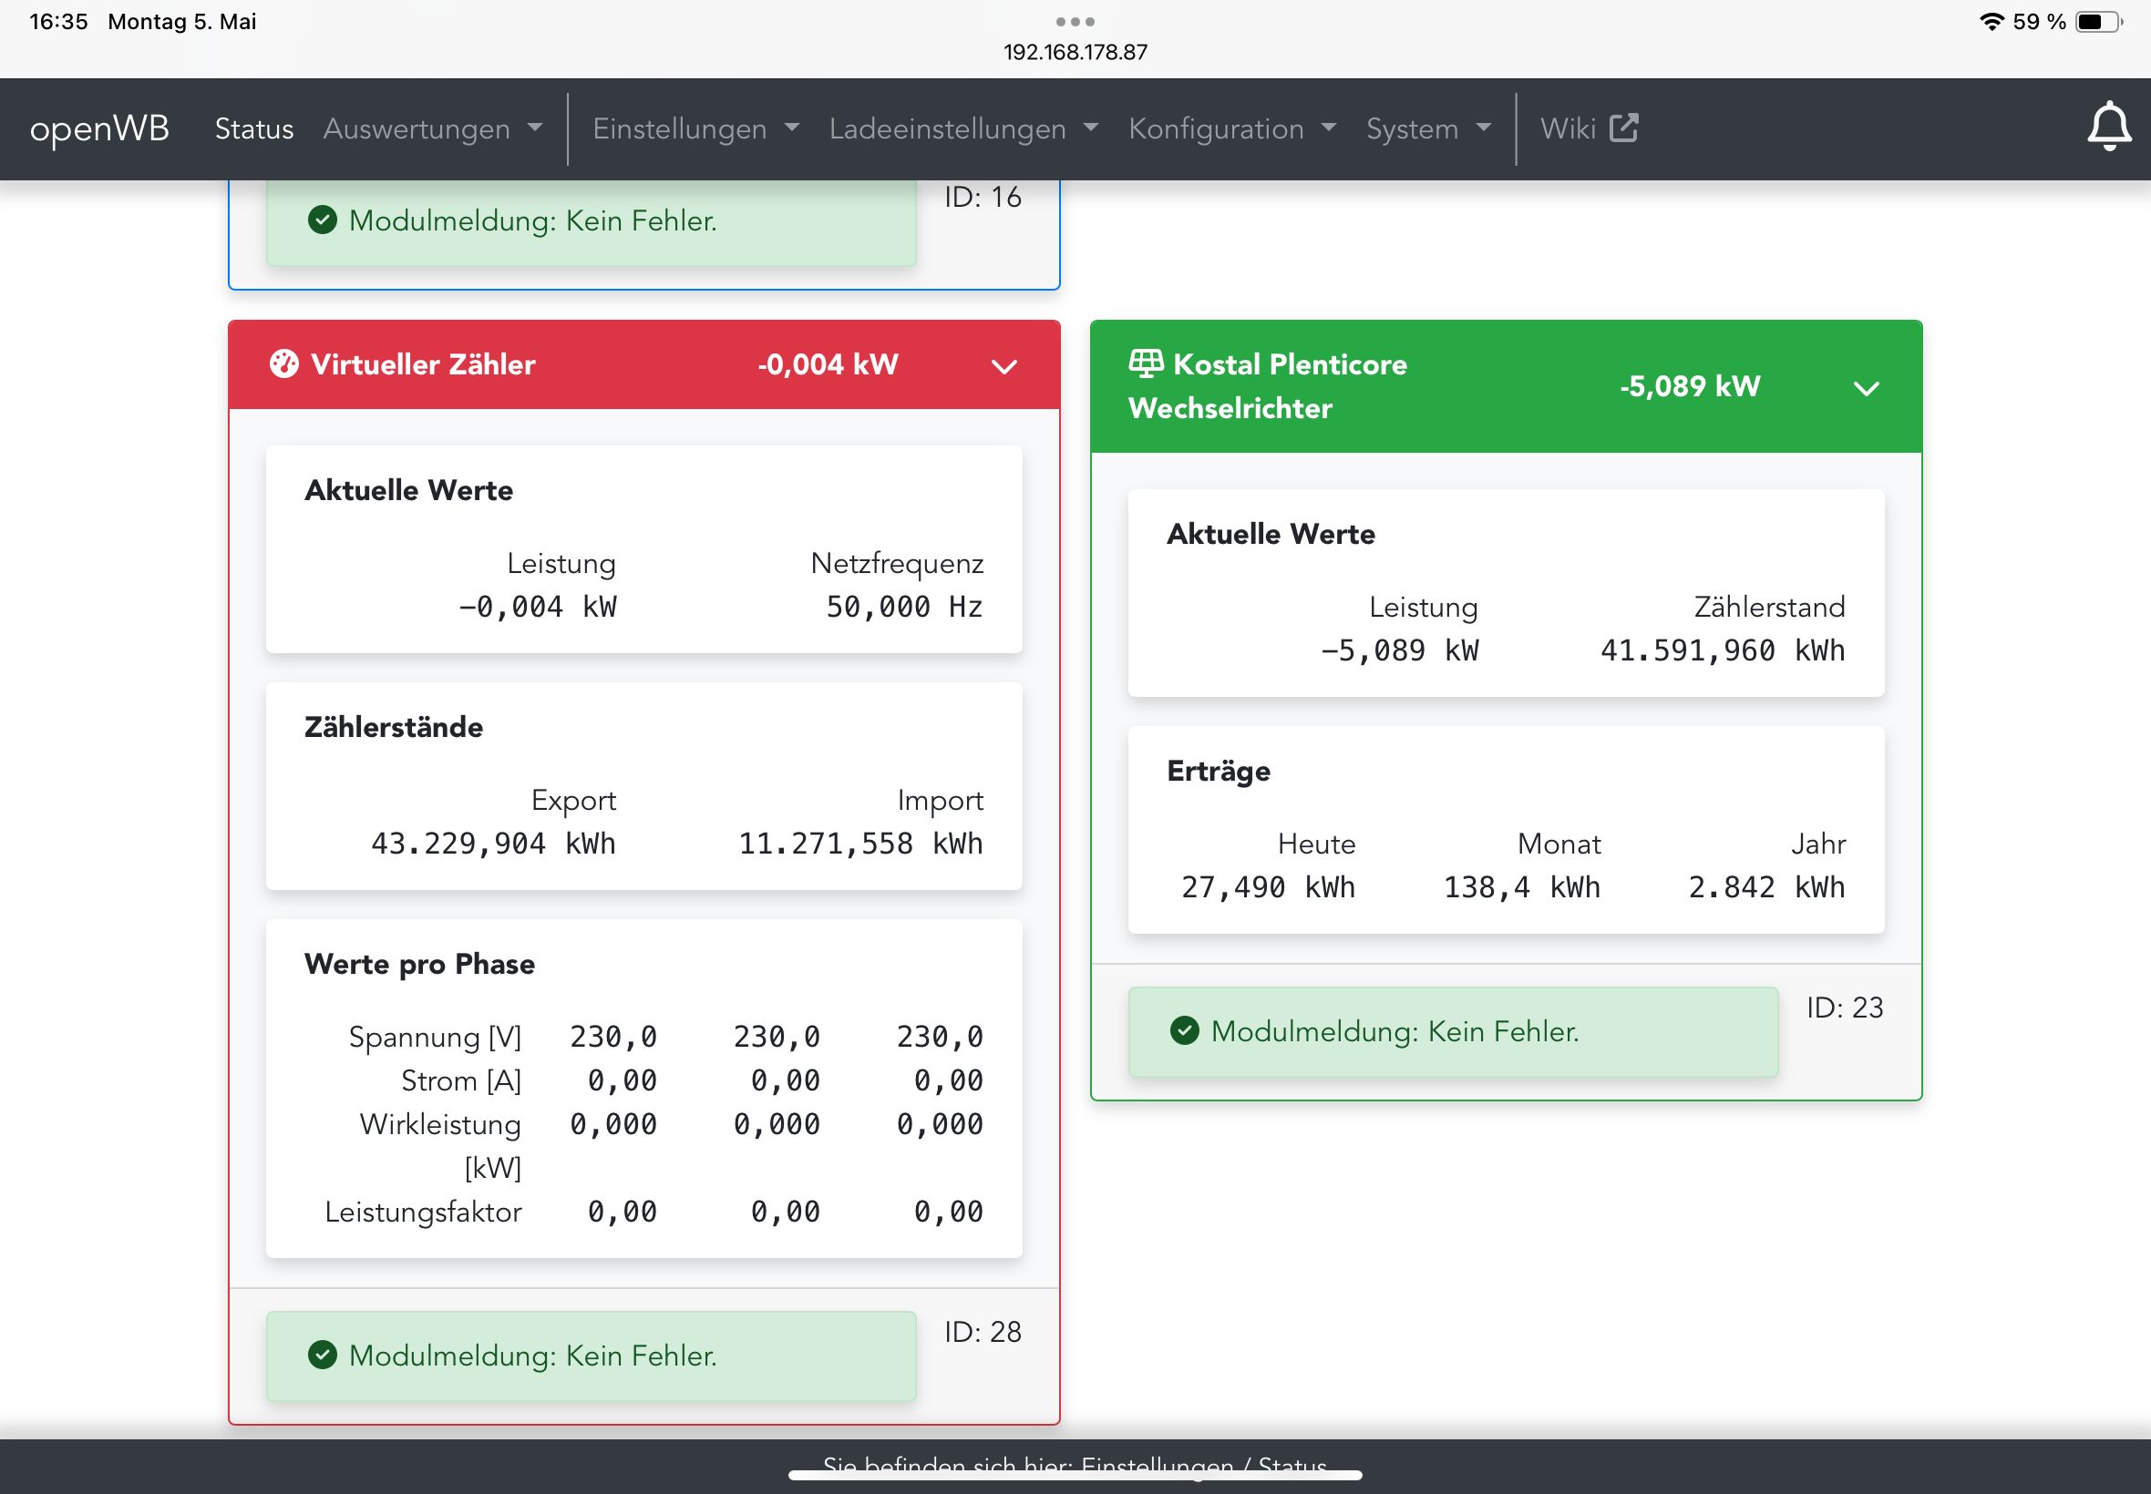
Task: Click the green check icon in the ID 16 message
Action: pyautogui.click(x=322, y=221)
